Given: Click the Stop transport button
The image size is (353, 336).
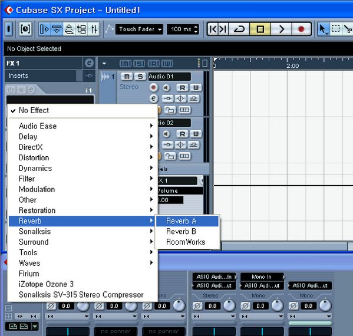Looking at the screenshot, I should tap(260, 29).
